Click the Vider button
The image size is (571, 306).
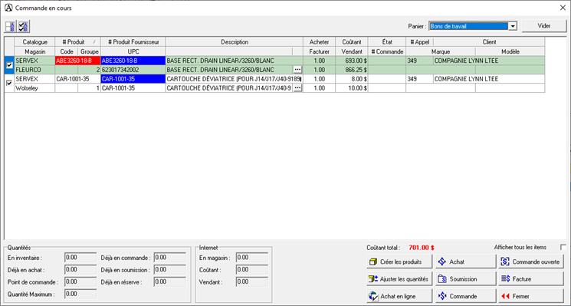click(x=544, y=26)
